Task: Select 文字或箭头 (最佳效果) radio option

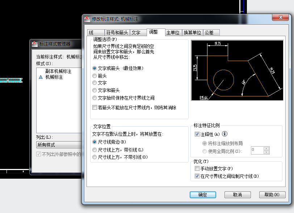Action: [95, 68]
